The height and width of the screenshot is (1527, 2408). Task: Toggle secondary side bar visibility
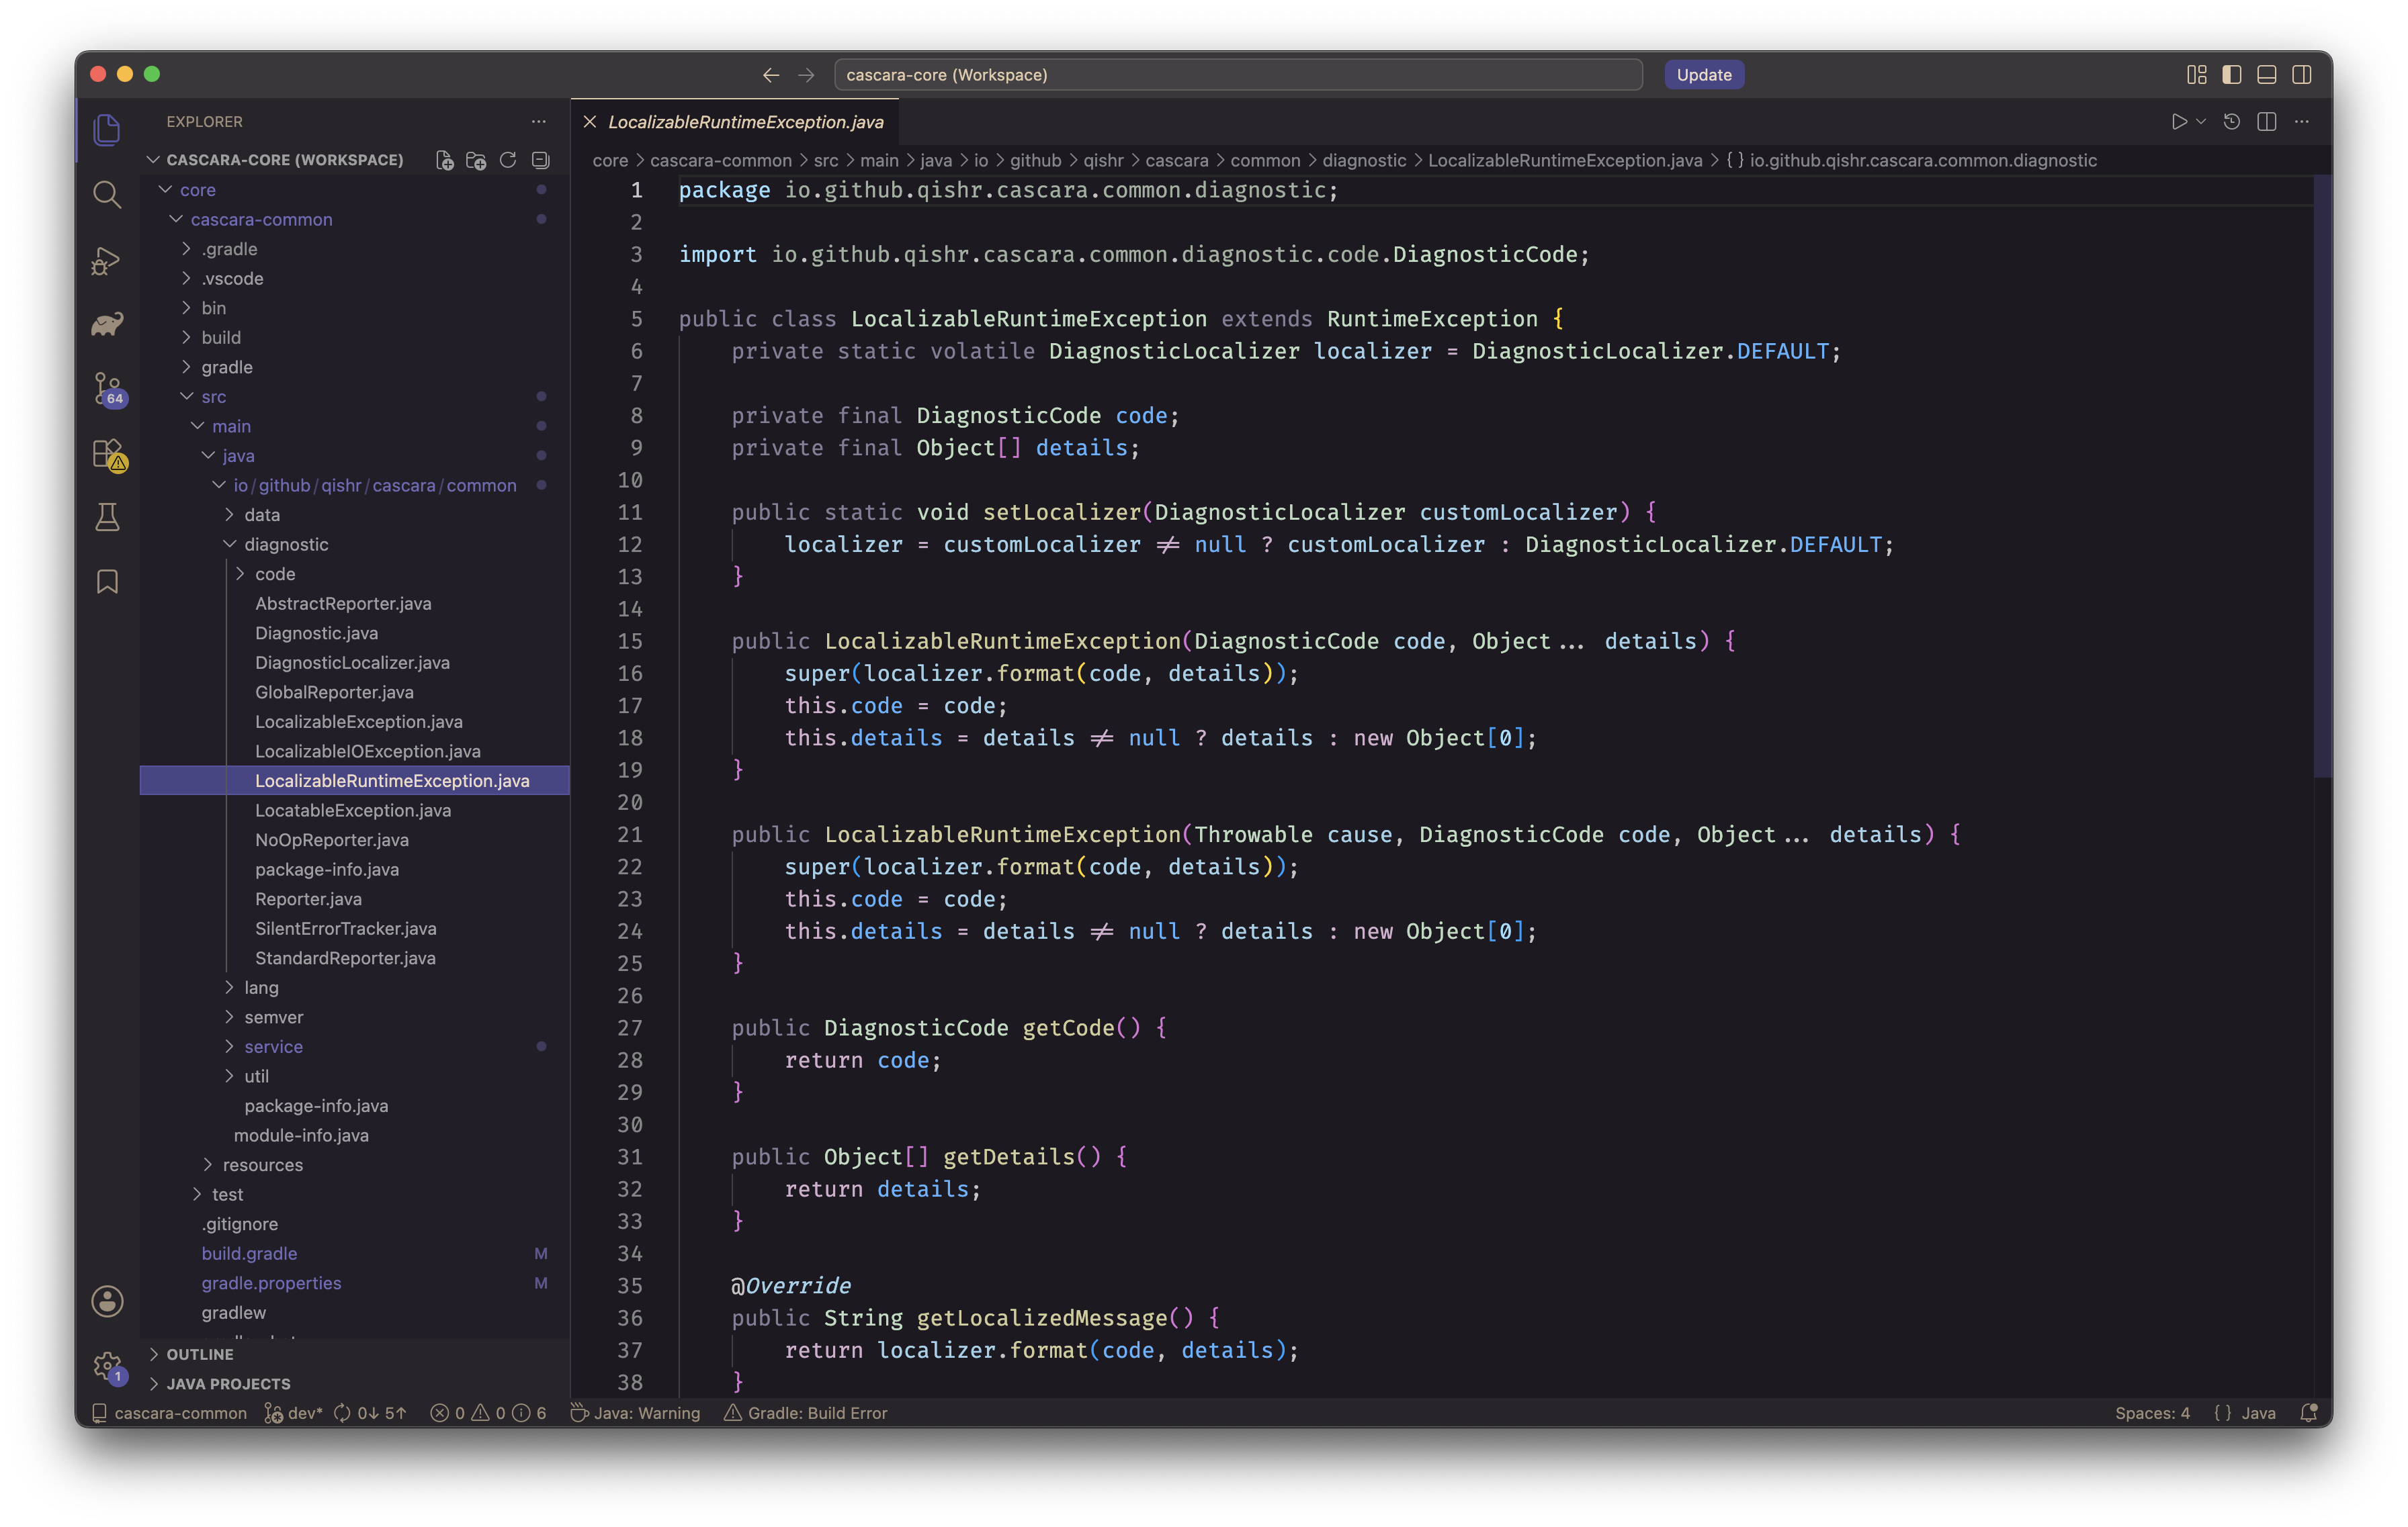click(x=2301, y=75)
